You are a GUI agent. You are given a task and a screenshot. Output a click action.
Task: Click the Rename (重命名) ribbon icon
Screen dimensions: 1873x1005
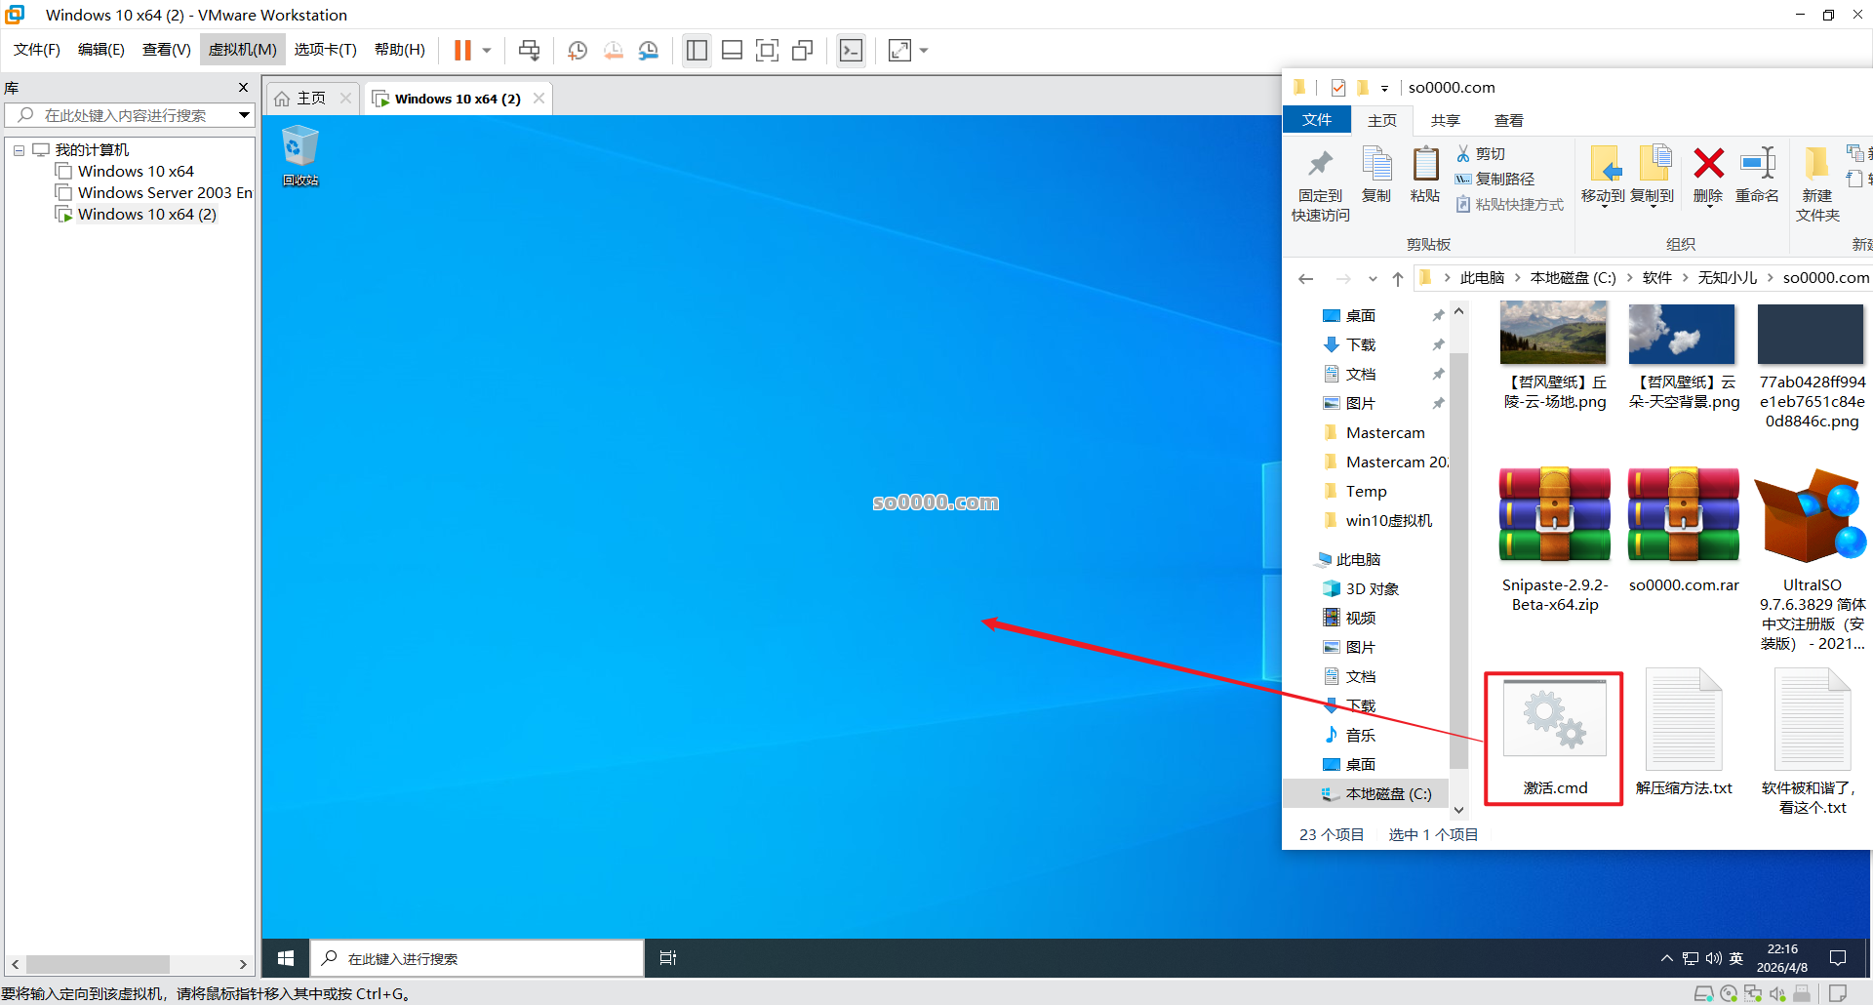1757,164
